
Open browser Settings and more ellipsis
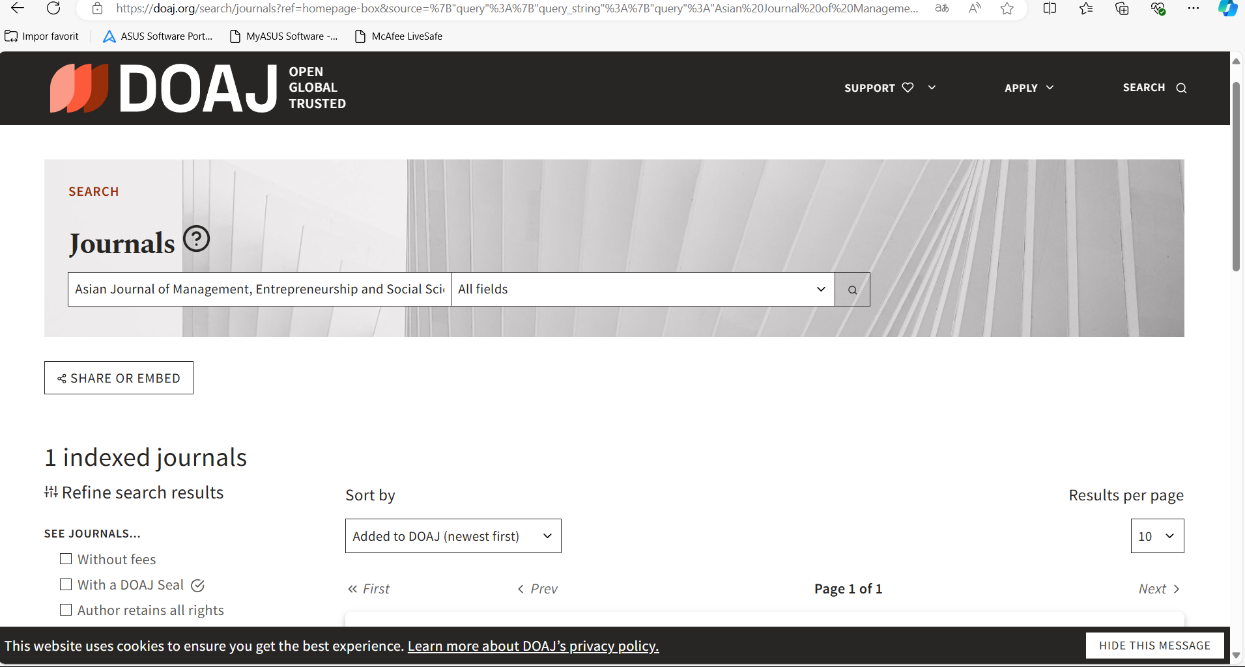pyautogui.click(x=1193, y=8)
